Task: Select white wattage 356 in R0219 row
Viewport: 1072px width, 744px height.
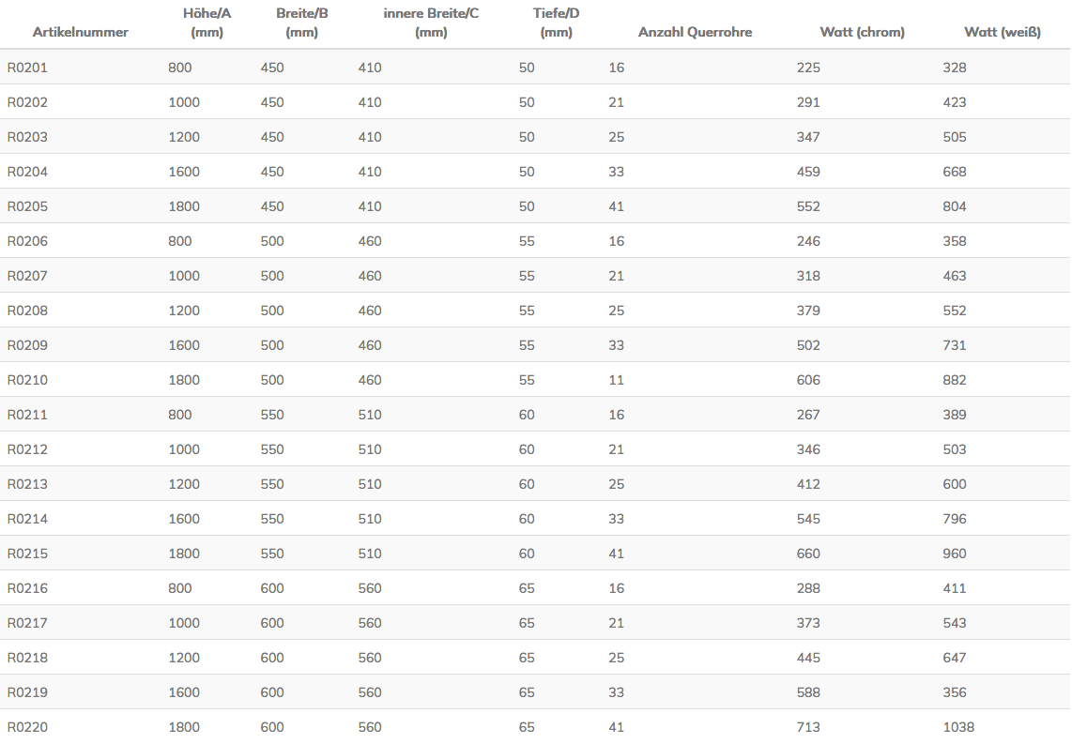Action: click(955, 692)
